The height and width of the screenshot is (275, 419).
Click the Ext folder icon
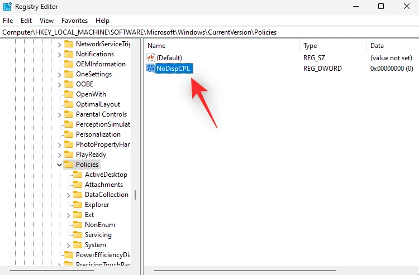pyautogui.click(x=78, y=215)
